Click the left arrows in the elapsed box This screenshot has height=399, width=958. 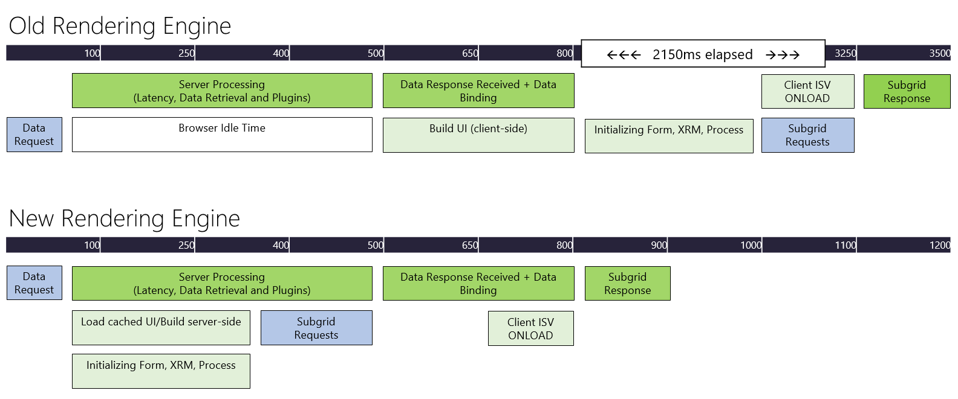pos(624,55)
